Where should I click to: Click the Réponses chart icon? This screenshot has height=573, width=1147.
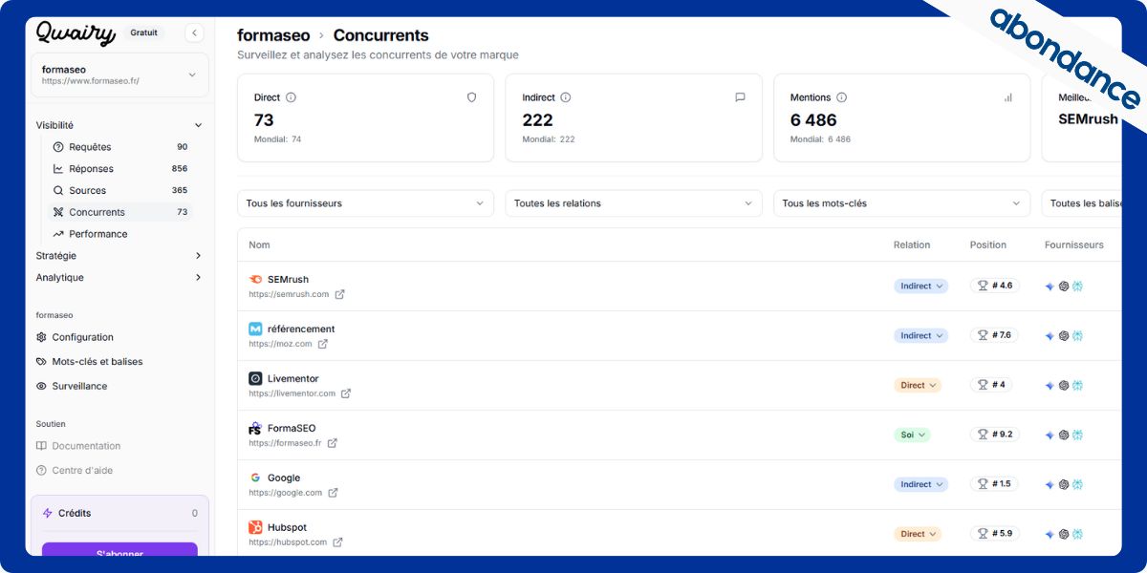coord(58,169)
